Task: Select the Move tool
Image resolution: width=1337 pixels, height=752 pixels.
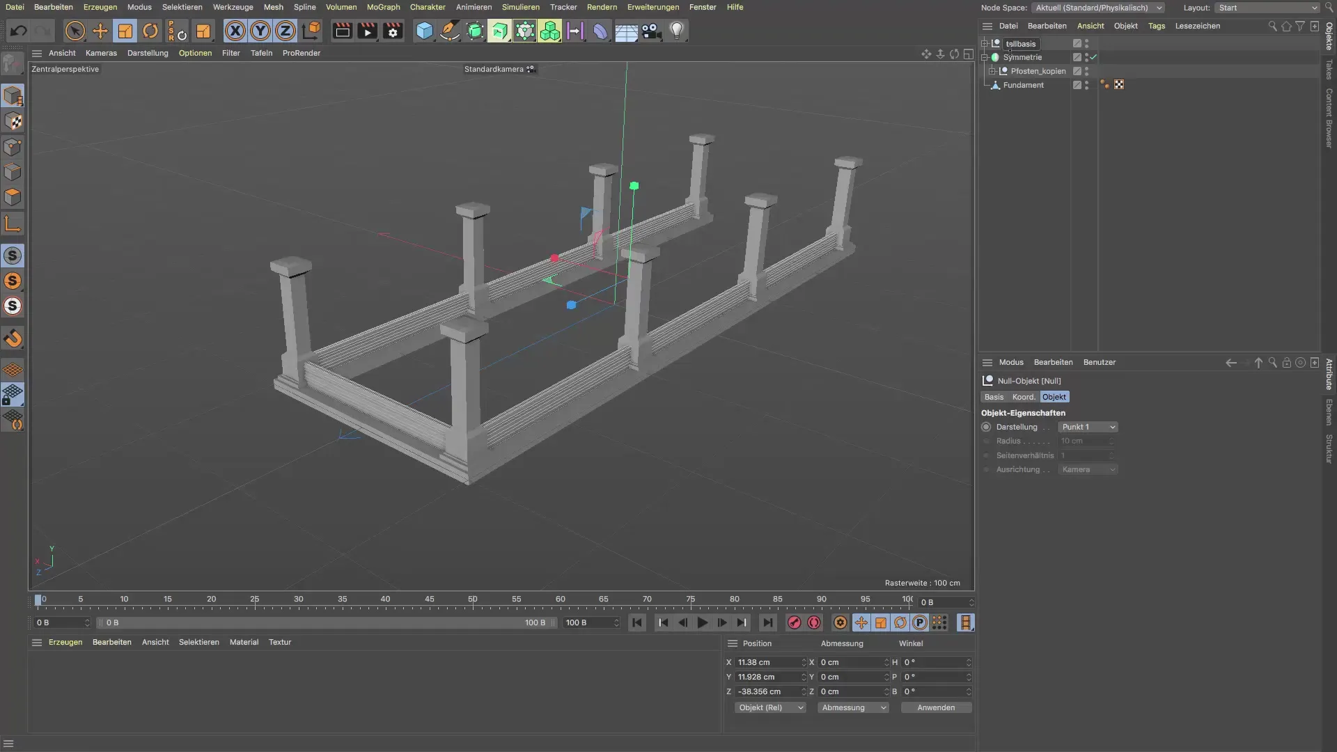Action: 100,31
